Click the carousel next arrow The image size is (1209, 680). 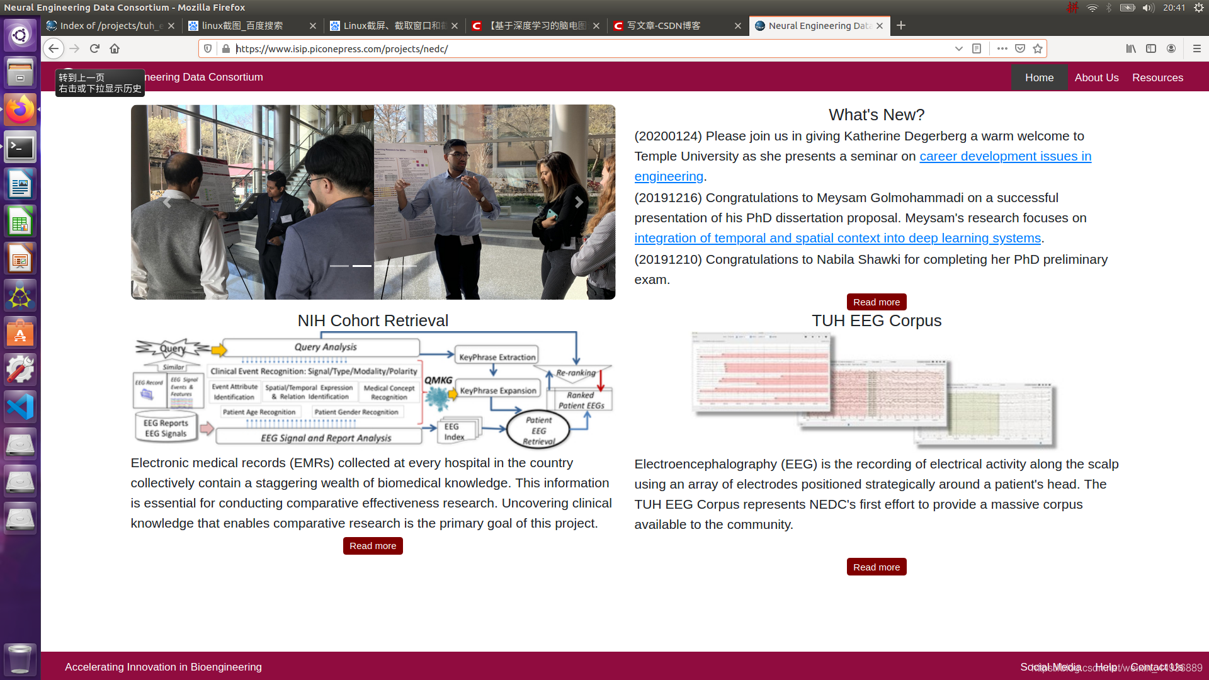[x=578, y=202]
